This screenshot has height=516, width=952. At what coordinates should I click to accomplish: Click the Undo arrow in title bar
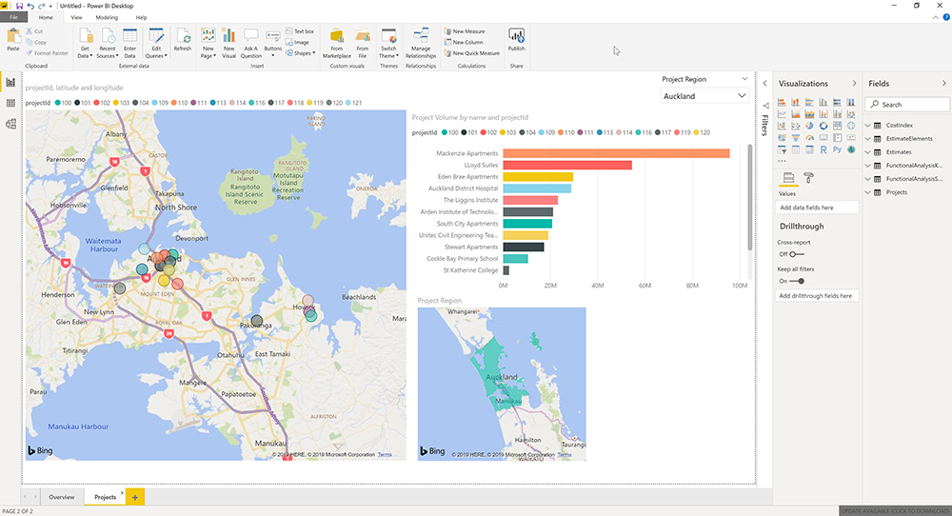[30, 6]
